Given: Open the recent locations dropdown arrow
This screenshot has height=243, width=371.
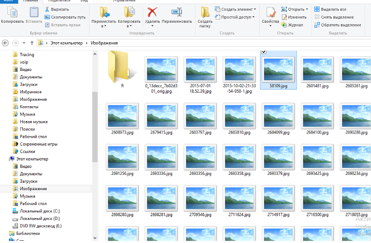Looking at the screenshot, I should [x=24, y=43].
